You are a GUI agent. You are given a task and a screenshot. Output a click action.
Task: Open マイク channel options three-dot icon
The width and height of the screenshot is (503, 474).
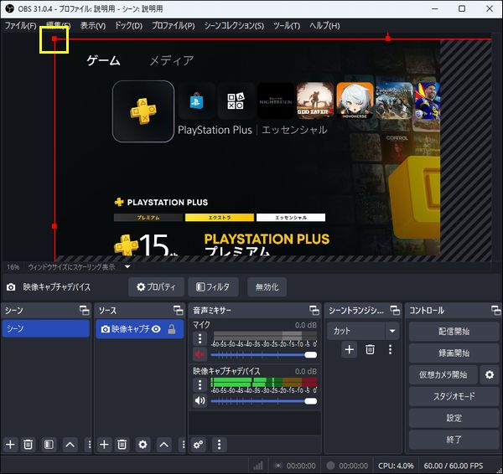pyautogui.click(x=200, y=338)
